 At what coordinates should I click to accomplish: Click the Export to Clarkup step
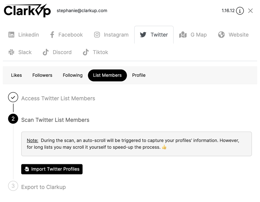[44, 187]
